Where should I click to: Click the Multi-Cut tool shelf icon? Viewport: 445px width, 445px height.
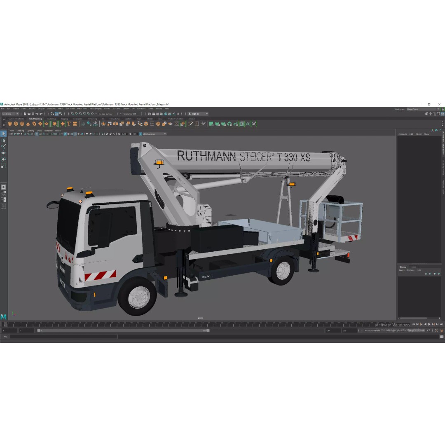coord(191,124)
